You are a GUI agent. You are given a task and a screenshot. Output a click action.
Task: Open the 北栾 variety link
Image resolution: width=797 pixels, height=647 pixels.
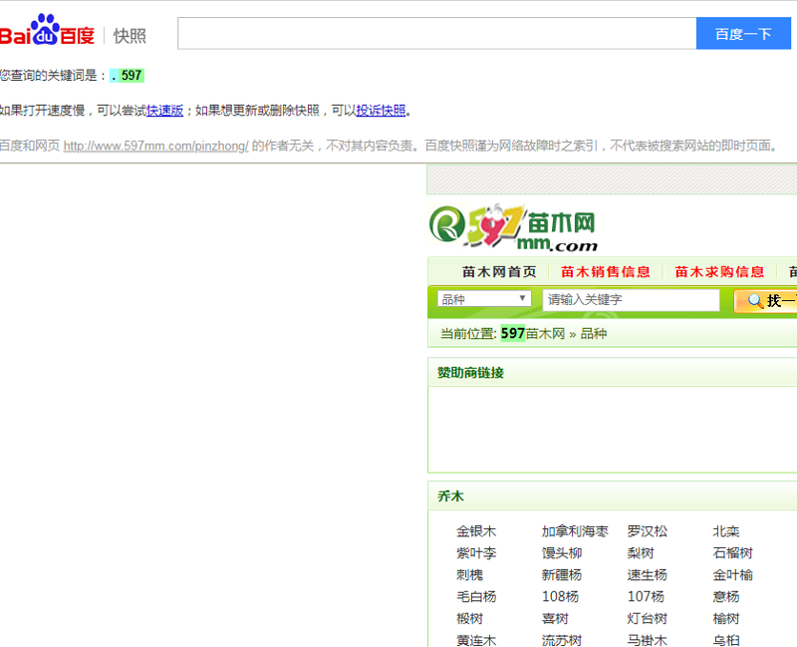point(726,531)
